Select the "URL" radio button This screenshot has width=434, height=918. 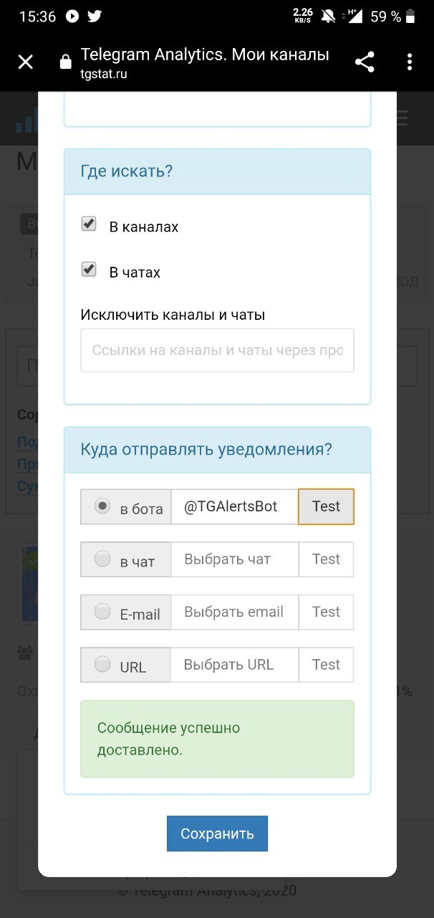103,664
